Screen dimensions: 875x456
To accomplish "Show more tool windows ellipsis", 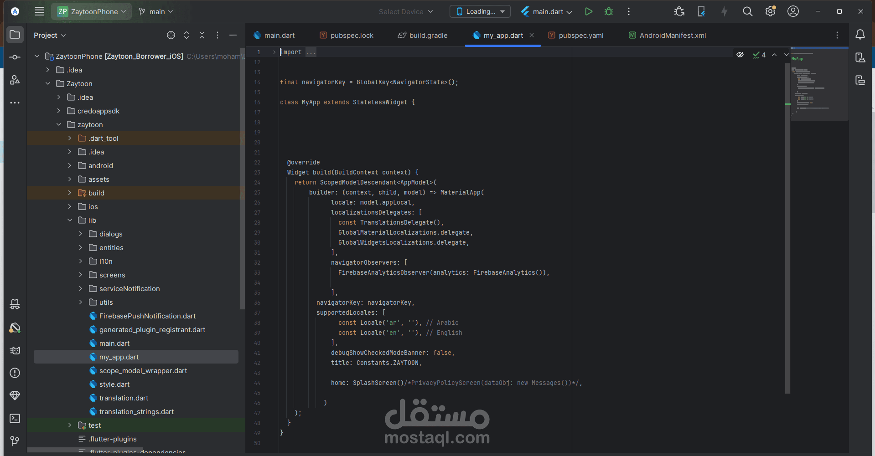I will click(15, 103).
